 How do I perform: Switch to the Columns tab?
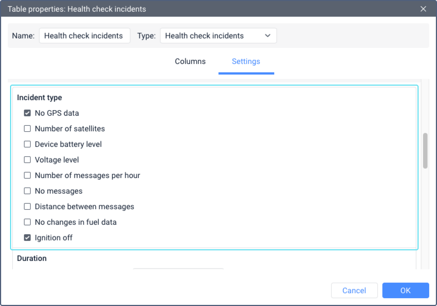tap(190, 61)
